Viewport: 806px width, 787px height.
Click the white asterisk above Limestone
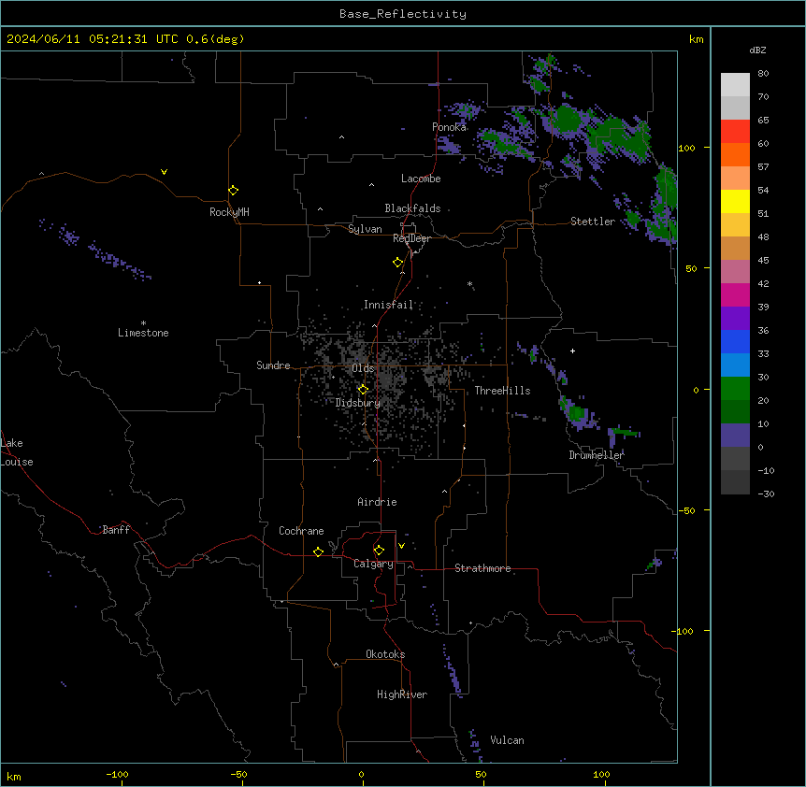click(143, 323)
